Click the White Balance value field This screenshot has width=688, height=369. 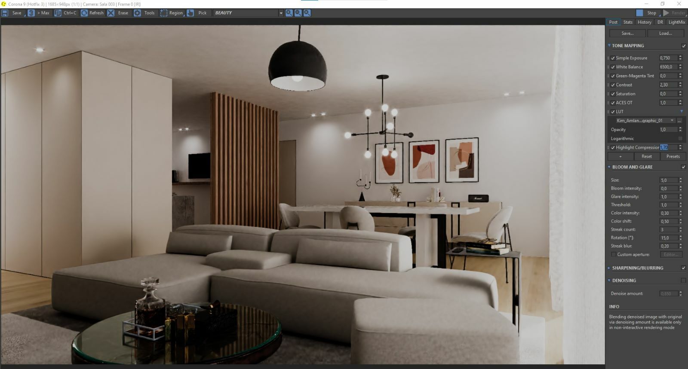(668, 67)
